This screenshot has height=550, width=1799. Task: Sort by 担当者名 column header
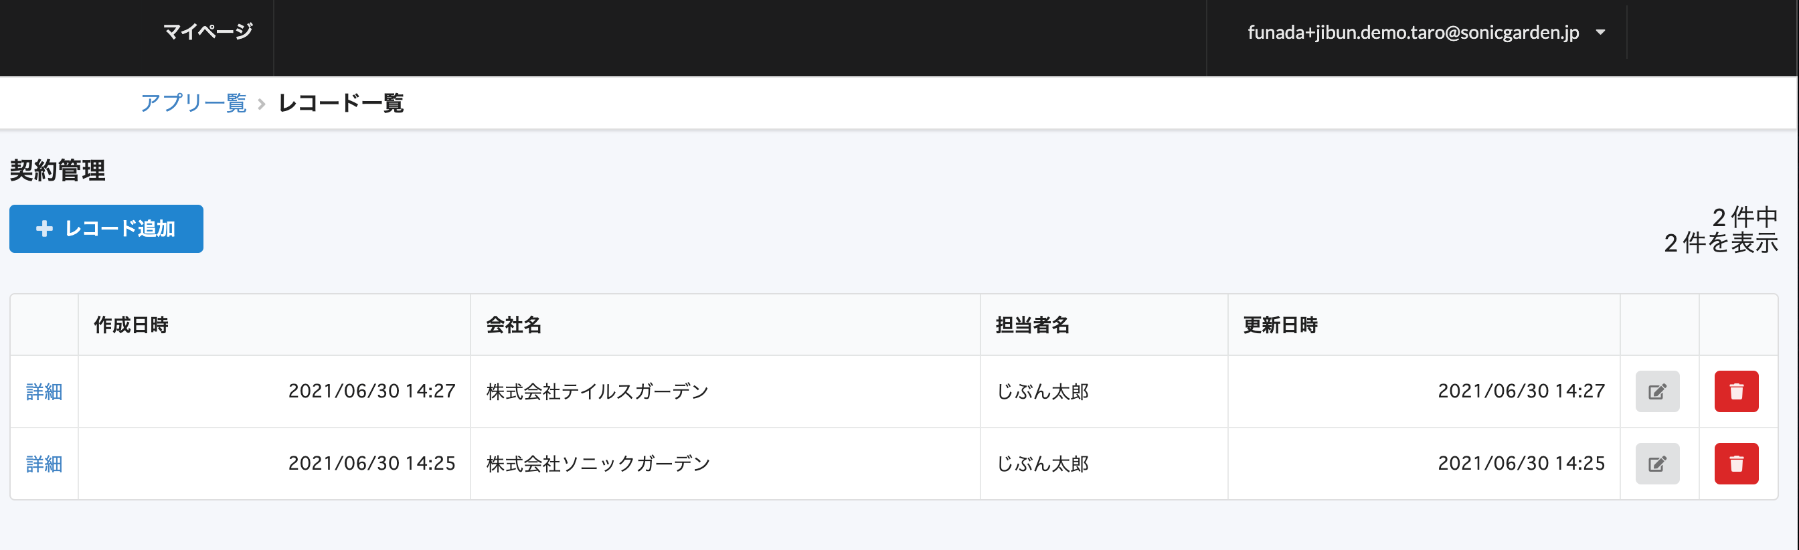coord(1032,325)
